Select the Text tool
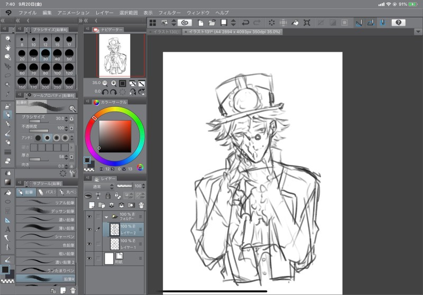 pos(8,229)
